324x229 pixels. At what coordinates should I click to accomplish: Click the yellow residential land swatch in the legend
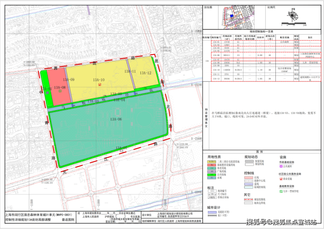(x=212, y=162)
